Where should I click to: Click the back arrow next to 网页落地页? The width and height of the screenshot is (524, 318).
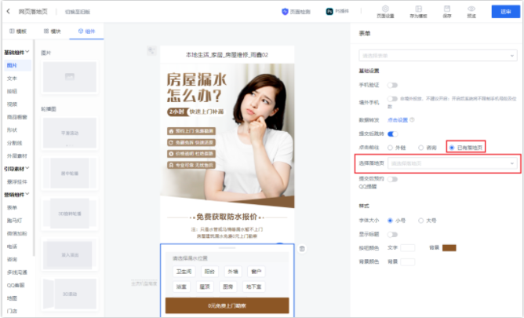point(9,11)
